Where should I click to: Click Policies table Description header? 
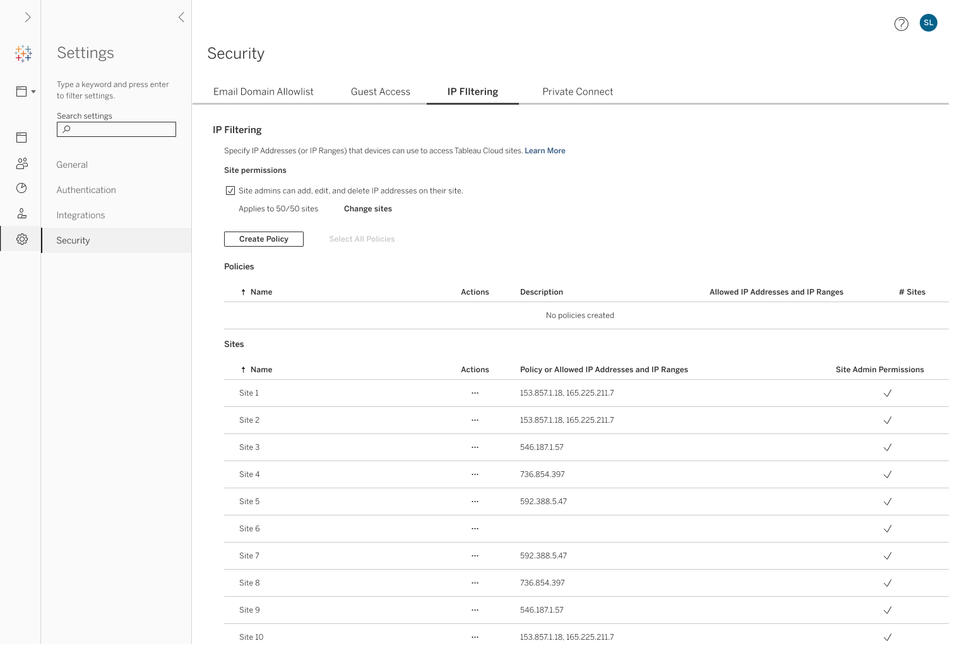click(542, 292)
